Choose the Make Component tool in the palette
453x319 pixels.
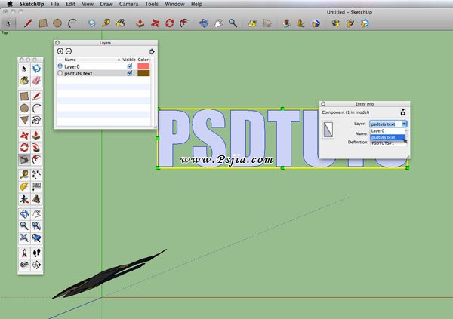point(36,69)
